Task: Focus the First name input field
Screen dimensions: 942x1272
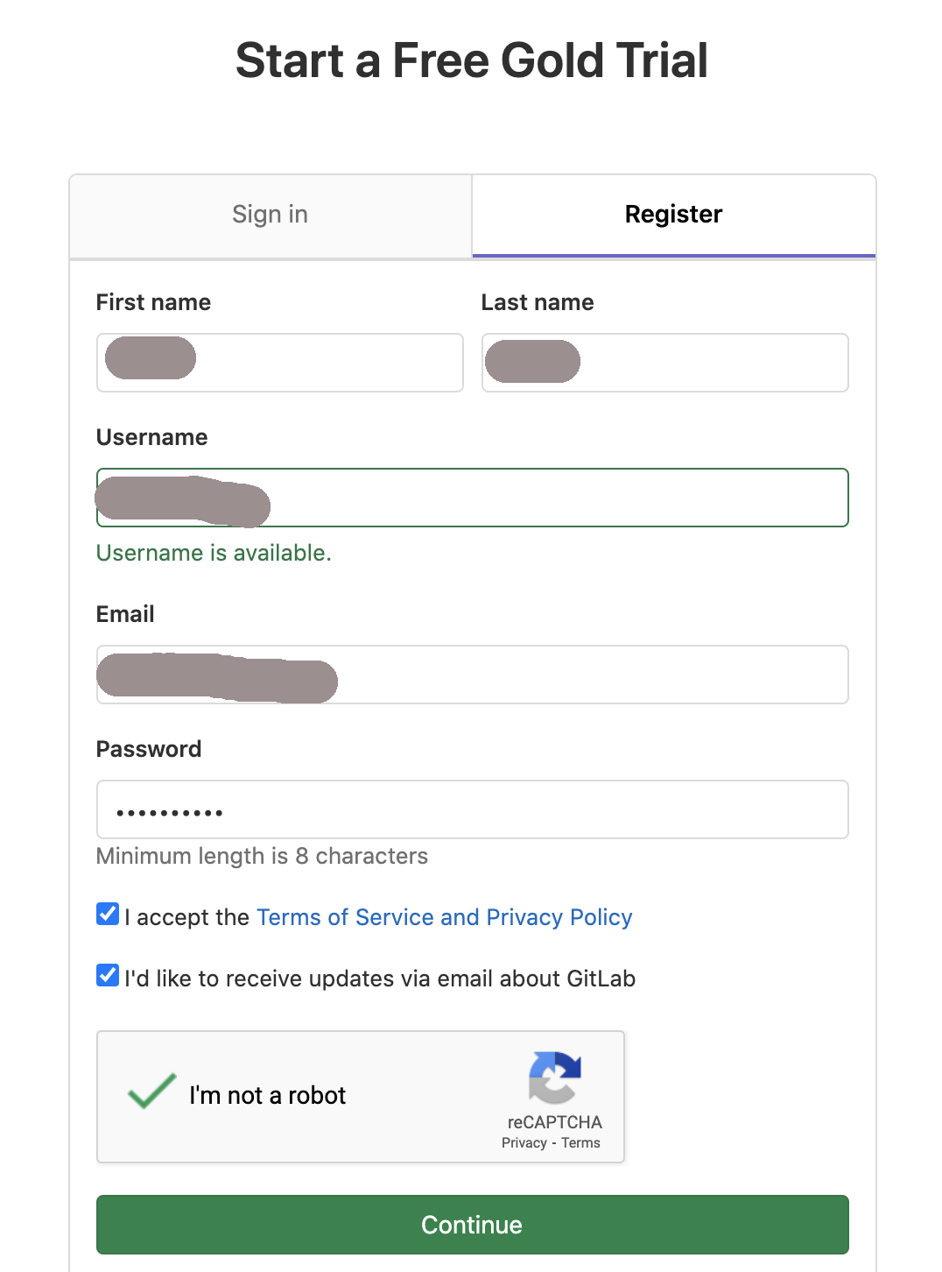Action: point(280,363)
